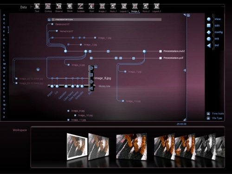Click the triangle icon in the Image_8.jpg popup
This screenshot has height=174, width=232.
click(x=91, y=88)
